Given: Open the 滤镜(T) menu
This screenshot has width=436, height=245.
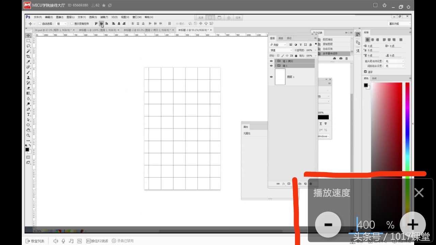Looking at the screenshot, I should 104,17.
